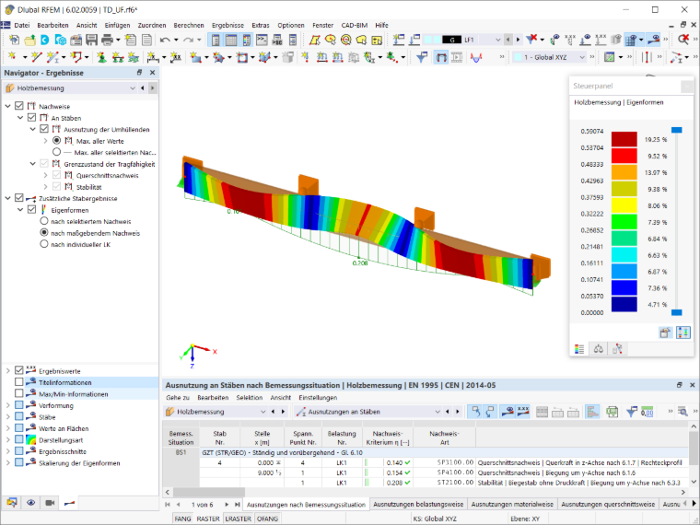Viewport: 700px width, 525px height.
Task: Open the color scale tab in Steuerpanel
Action: coord(579,349)
